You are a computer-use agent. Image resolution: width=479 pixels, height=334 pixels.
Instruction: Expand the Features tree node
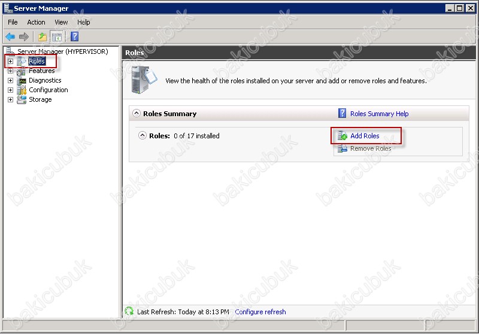[x=10, y=71]
